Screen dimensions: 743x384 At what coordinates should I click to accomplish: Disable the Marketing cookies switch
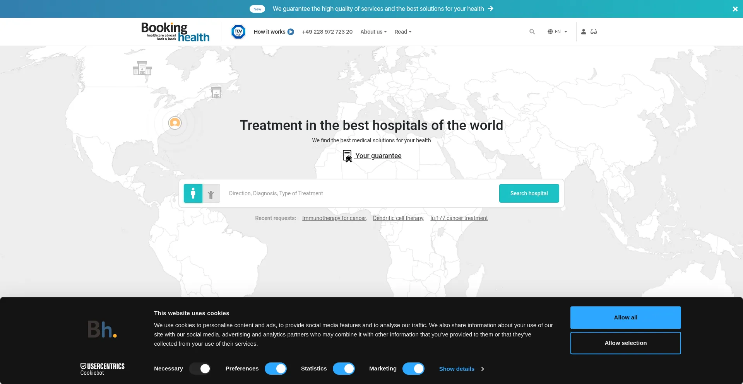point(413,369)
